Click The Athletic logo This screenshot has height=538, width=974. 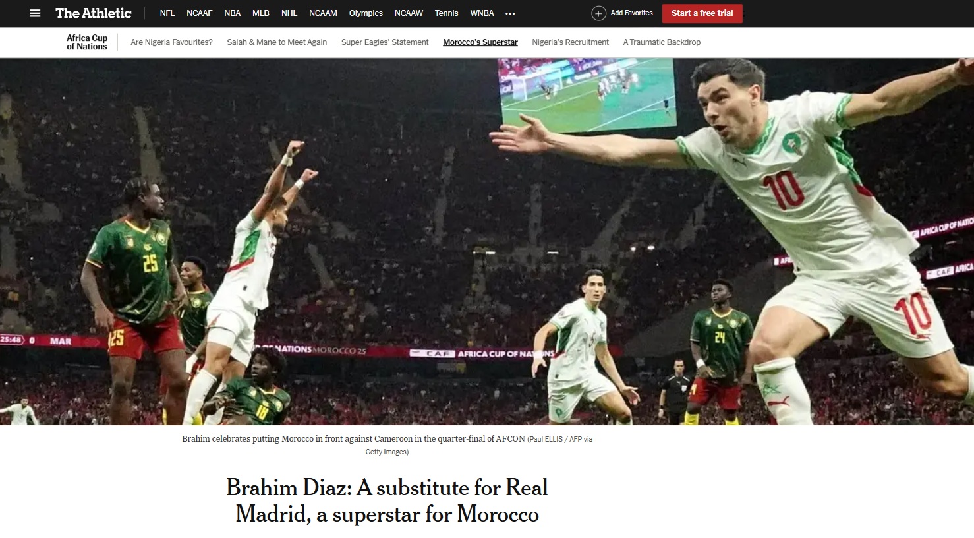[x=94, y=13]
